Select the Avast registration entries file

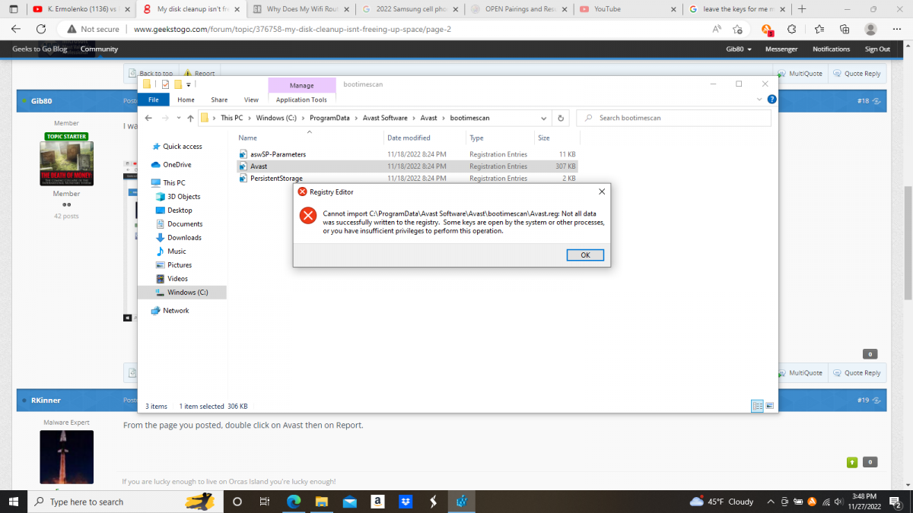(407, 166)
